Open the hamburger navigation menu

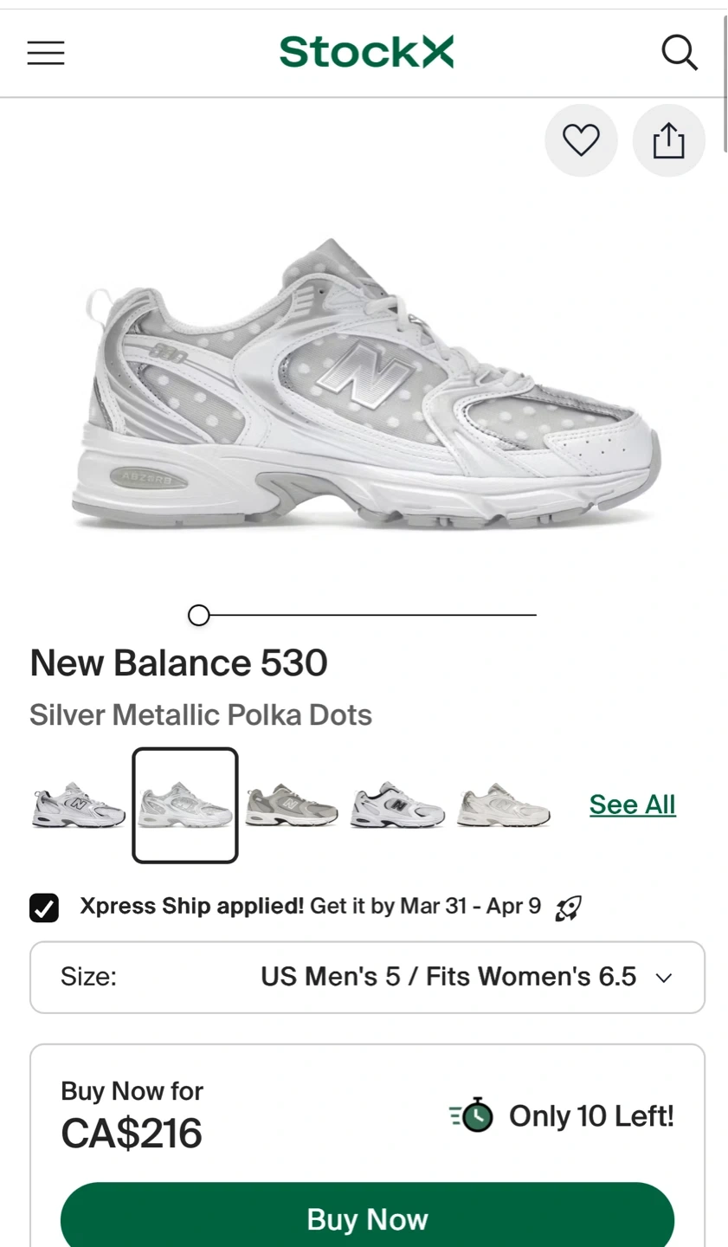(46, 53)
